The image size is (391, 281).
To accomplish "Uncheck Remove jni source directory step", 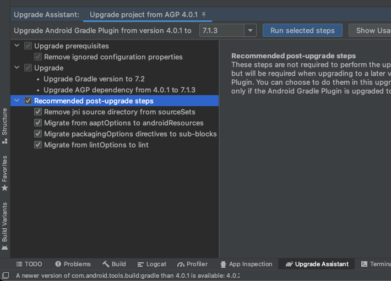I will 38,112.
